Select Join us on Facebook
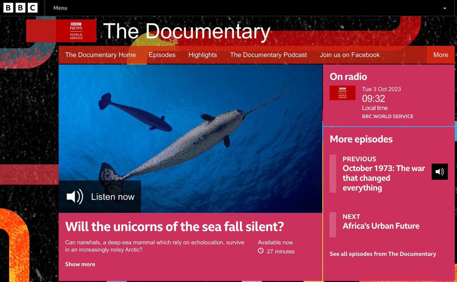457x282 pixels. pyautogui.click(x=350, y=55)
